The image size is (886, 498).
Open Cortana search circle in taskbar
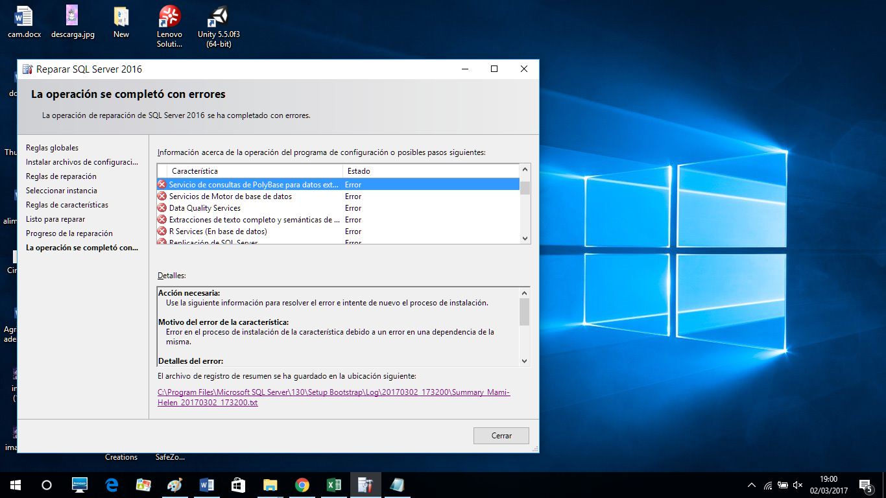pyautogui.click(x=46, y=485)
